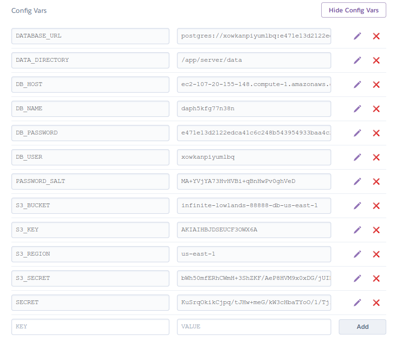Select the DB_NAME key field

click(x=90, y=109)
